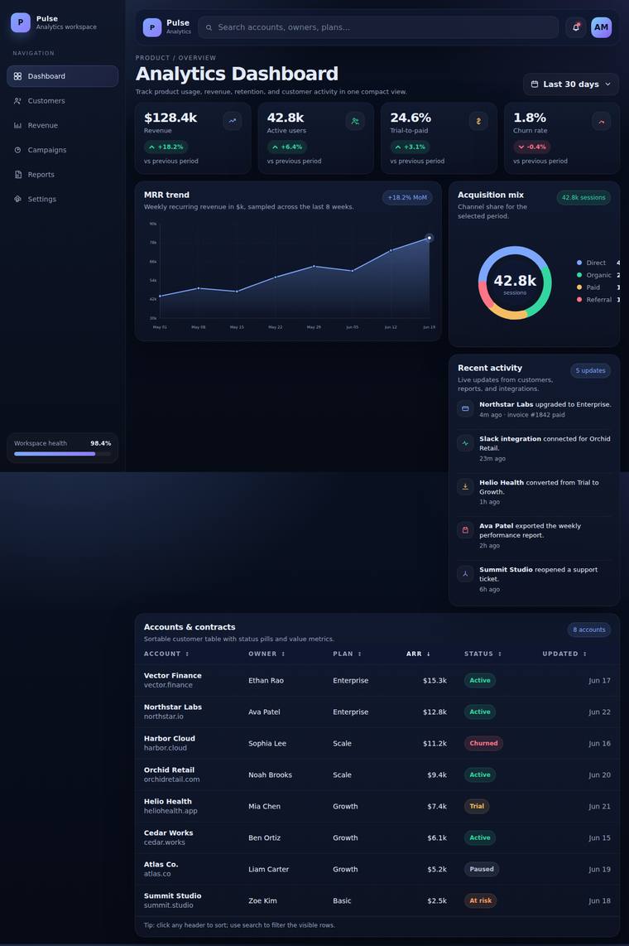Open Revenue in the navigation

pos(63,125)
